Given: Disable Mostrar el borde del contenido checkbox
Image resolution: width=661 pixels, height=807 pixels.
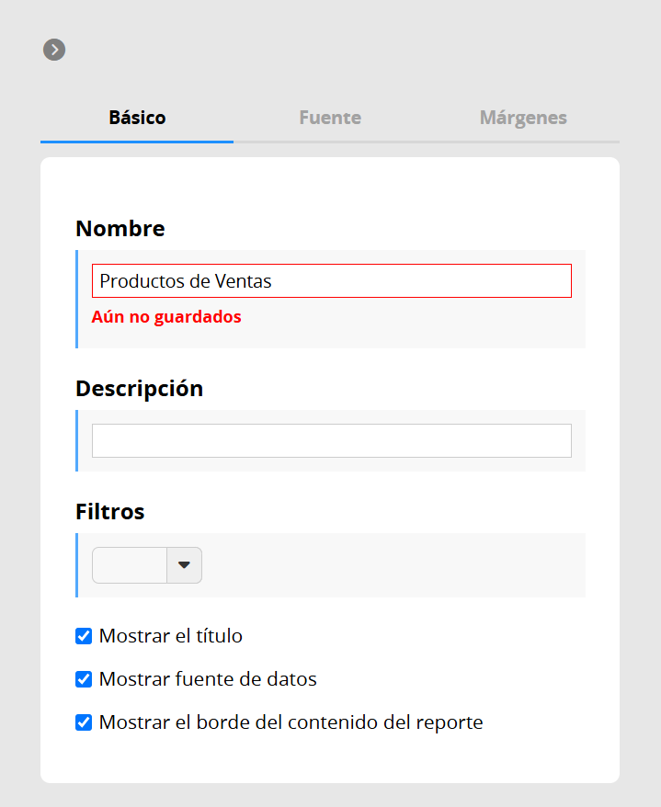Looking at the screenshot, I should click(x=84, y=722).
